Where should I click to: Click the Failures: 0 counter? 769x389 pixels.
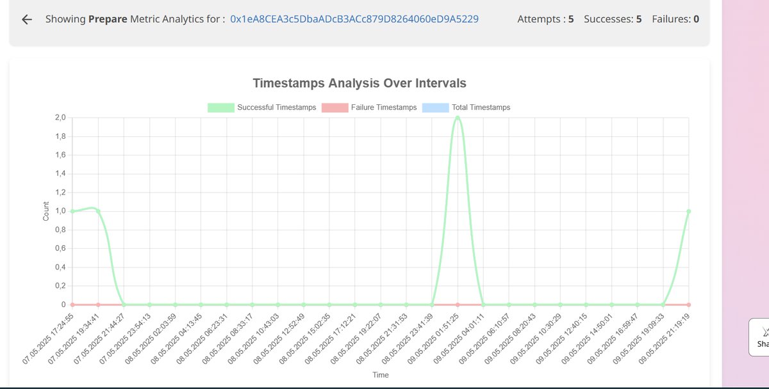[x=675, y=19]
